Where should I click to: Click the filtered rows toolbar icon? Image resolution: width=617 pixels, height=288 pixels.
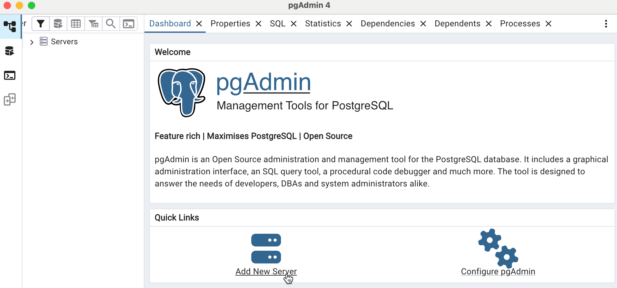(93, 23)
